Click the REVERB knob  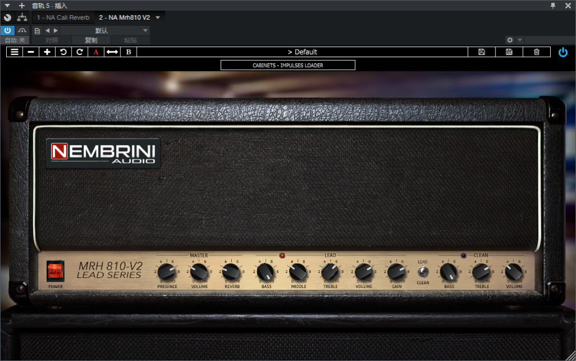(232, 272)
